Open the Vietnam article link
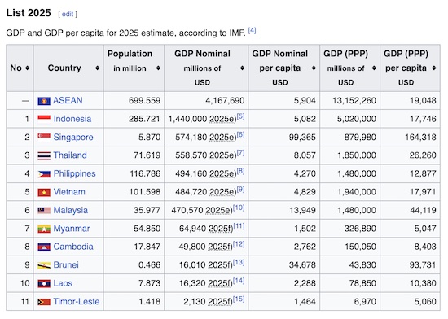The height and width of the screenshot is (319, 448). 69,192
